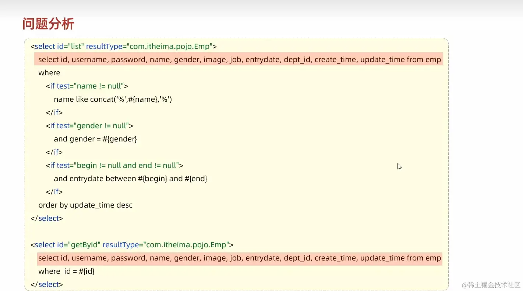523x291 pixels.
Task: Click the standalone where keyword line
Action: [49, 73]
